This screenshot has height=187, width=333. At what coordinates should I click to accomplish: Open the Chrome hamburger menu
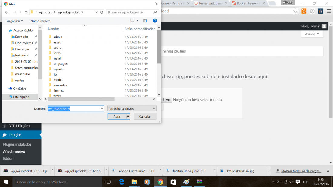[x=329, y=11]
